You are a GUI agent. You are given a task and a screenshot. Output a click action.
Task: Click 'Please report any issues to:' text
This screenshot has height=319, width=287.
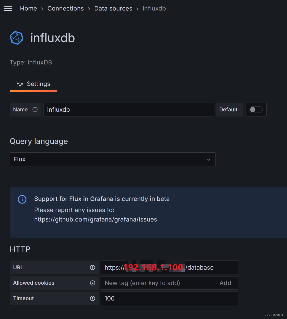(74, 210)
